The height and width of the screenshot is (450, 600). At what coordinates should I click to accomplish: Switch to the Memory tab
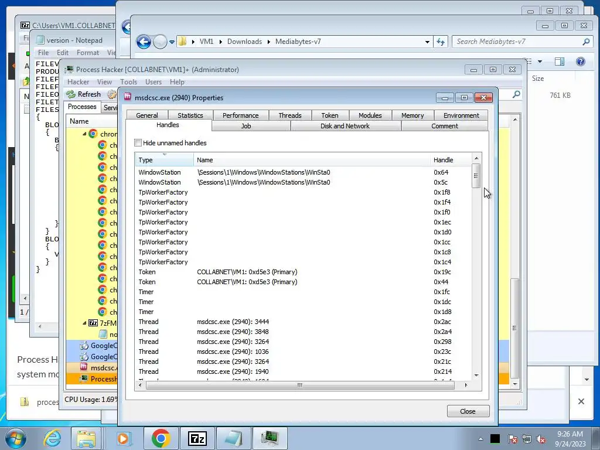coord(412,115)
